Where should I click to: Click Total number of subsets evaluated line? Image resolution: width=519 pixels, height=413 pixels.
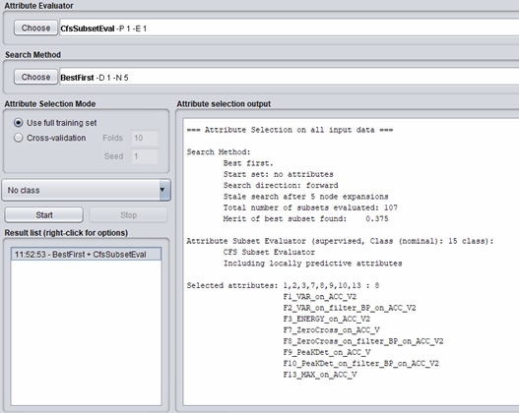310,207
